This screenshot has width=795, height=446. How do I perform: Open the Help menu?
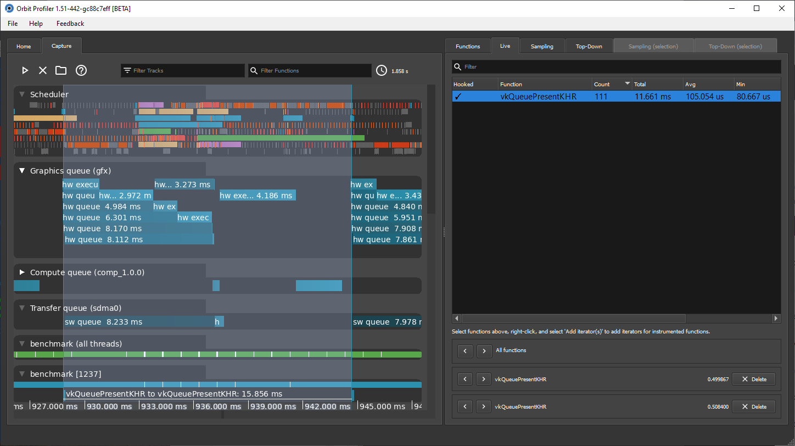tap(36, 24)
